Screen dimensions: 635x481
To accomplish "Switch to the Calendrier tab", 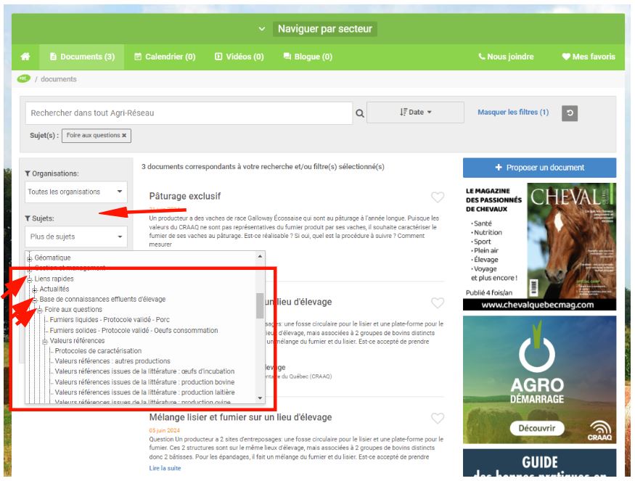I will tap(165, 57).
